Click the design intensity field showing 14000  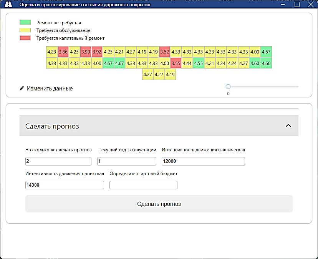(65, 185)
